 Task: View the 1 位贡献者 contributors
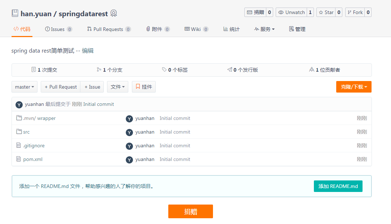324,70
